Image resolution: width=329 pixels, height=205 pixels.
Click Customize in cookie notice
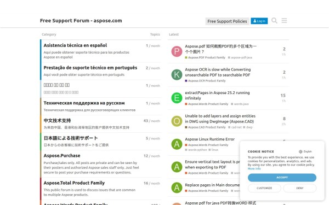264,188
